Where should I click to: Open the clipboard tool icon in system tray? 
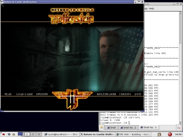(x=159, y=134)
